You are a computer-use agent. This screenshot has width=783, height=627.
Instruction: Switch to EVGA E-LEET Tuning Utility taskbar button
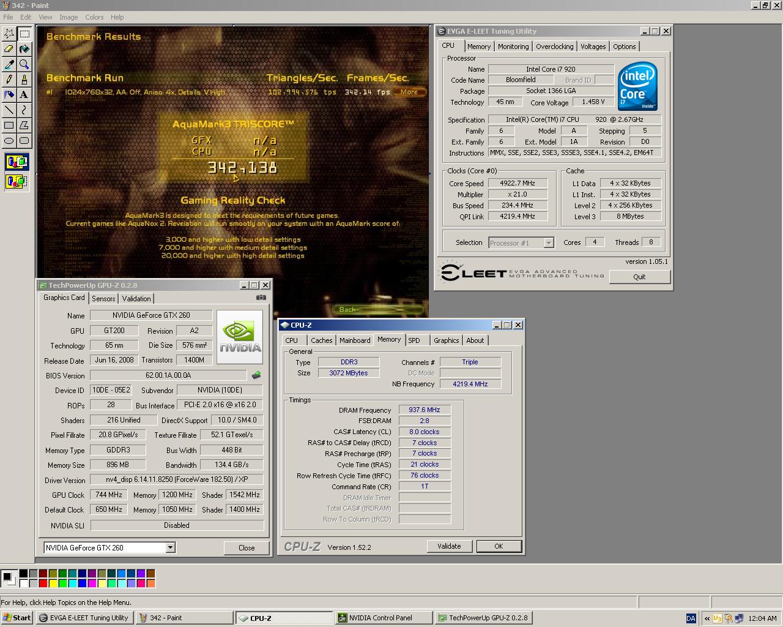tap(84, 618)
